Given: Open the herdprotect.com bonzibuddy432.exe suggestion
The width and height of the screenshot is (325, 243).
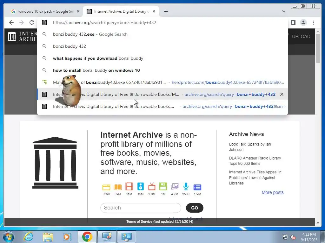Looking at the screenshot, I should tap(162, 82).
